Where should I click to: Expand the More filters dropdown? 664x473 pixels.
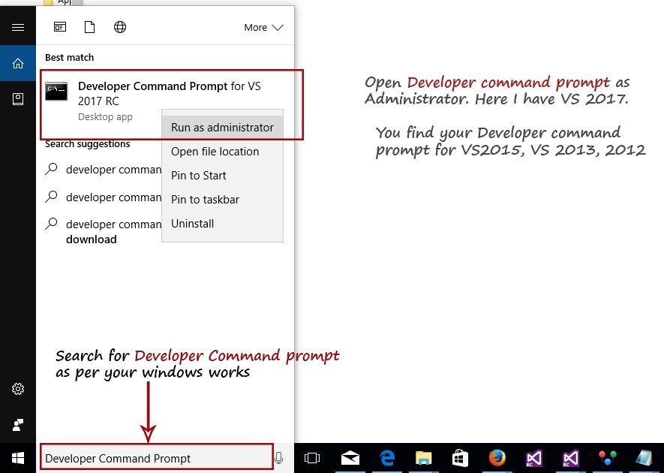263,28
